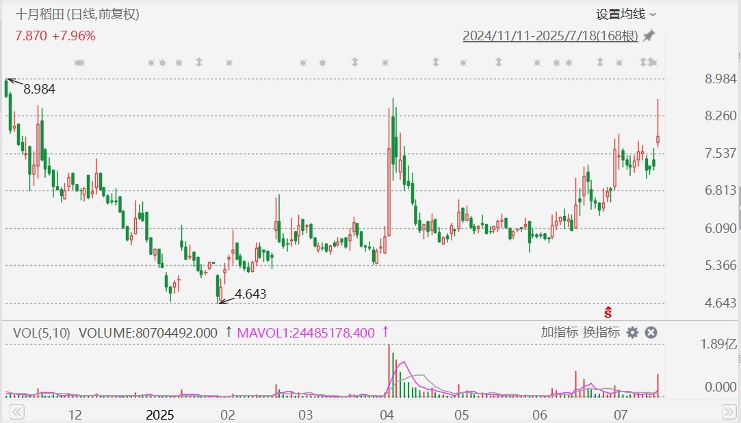Click 加指标 to add an indicator
Image resolution: width=741 pixels, height=423 pixels.
559,332
